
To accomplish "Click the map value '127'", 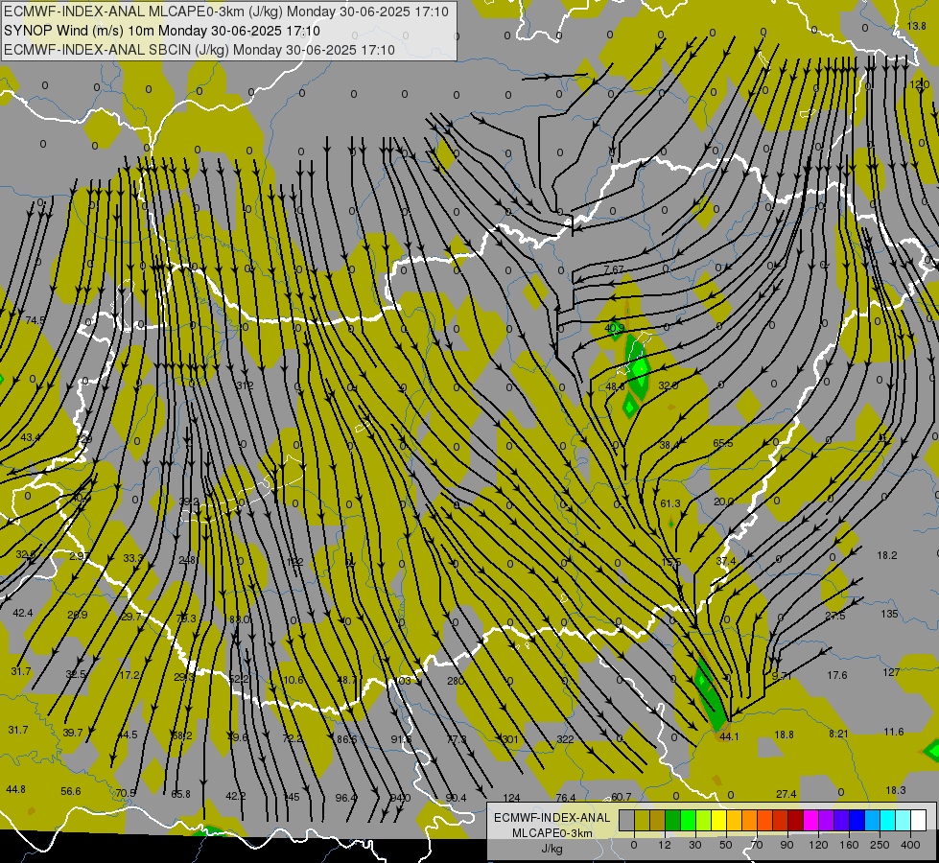I will (x=891, y=672).
